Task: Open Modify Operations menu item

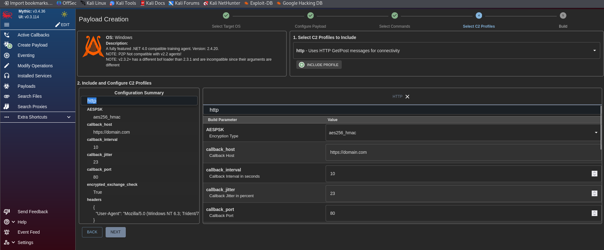Action: point(35,66)
